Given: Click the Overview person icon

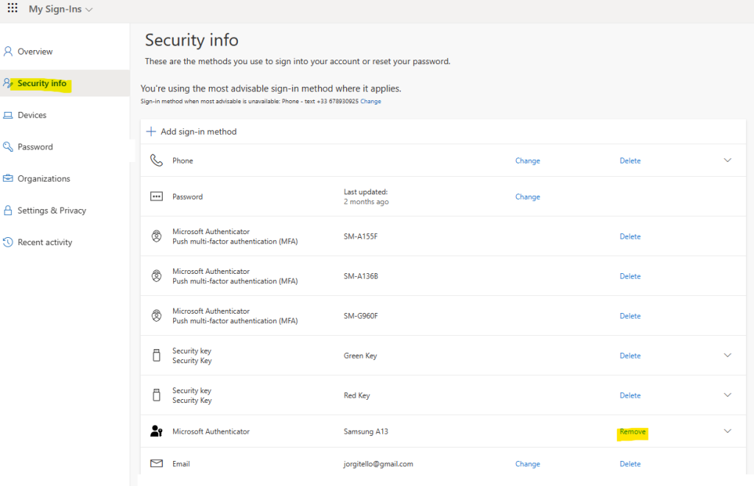Looking at the screenshot, I should pos(7,52).
